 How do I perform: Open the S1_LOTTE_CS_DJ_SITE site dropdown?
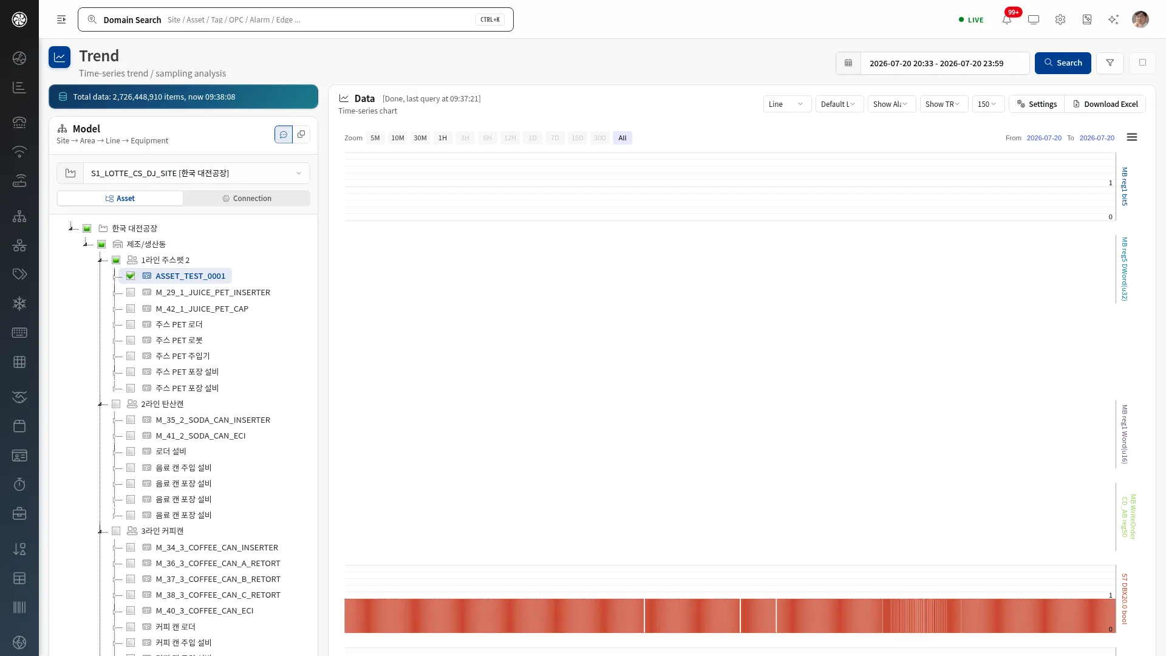pyautogui.click(x=196, y=173)
